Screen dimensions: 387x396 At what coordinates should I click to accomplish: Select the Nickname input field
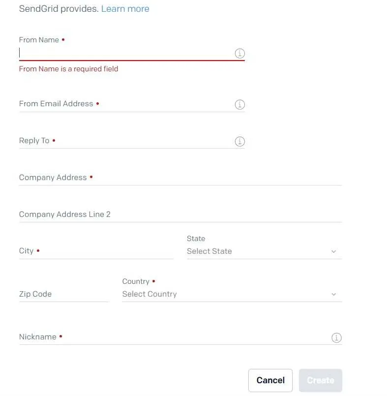coord(174,337)
